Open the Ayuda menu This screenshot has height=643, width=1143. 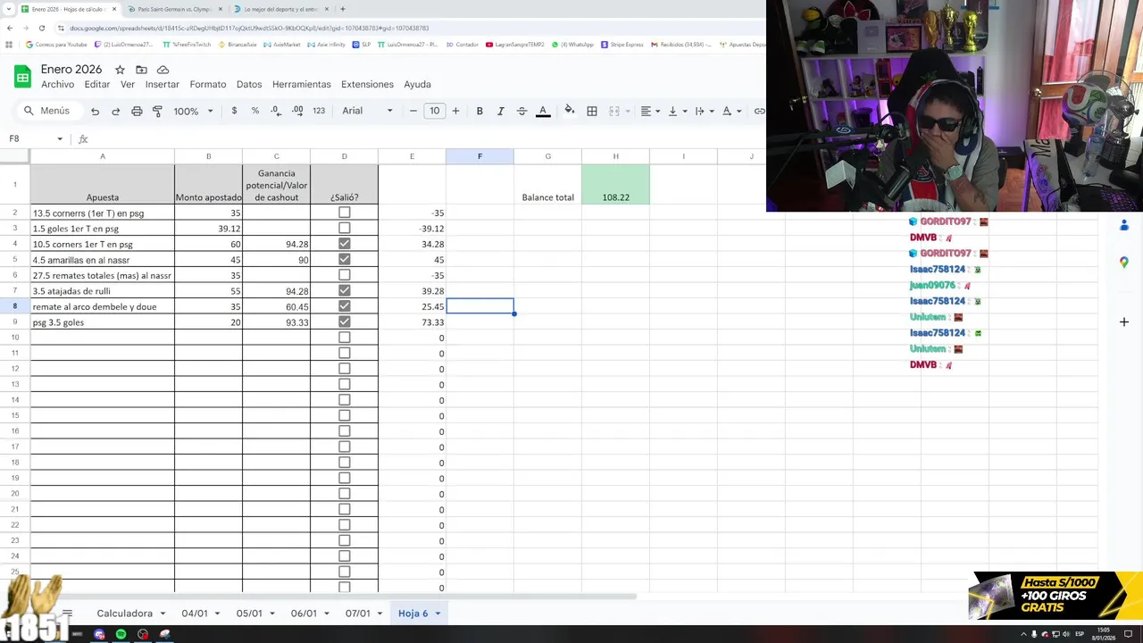click(417, 84)
